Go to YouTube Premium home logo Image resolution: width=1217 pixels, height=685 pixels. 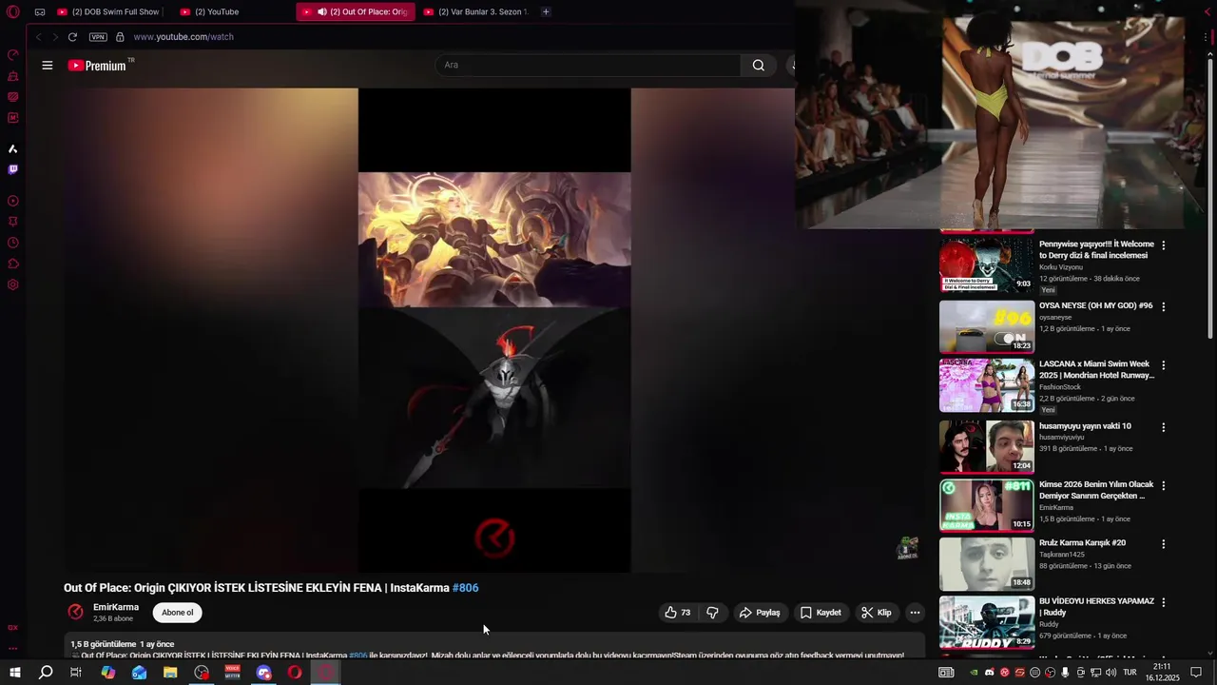coord(98,66)
